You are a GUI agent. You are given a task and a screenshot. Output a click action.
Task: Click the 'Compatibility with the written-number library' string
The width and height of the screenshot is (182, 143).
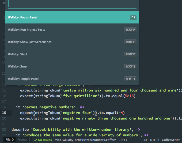pyautogui.click(x=81, y=130)
